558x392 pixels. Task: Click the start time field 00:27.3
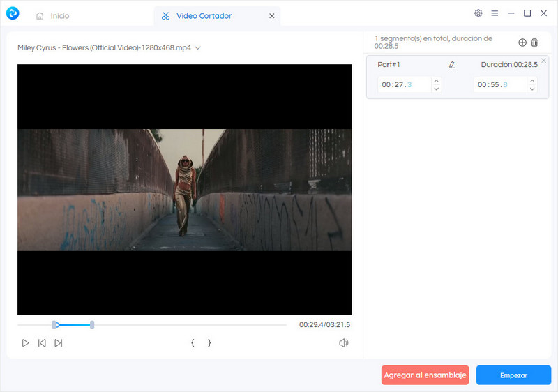(405, 84)
